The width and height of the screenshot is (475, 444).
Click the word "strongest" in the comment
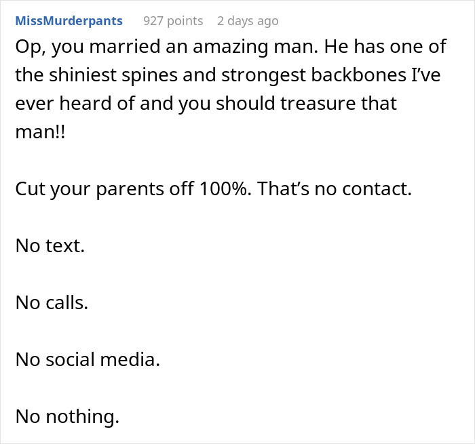pyautogui.click(x=263, y=75)
